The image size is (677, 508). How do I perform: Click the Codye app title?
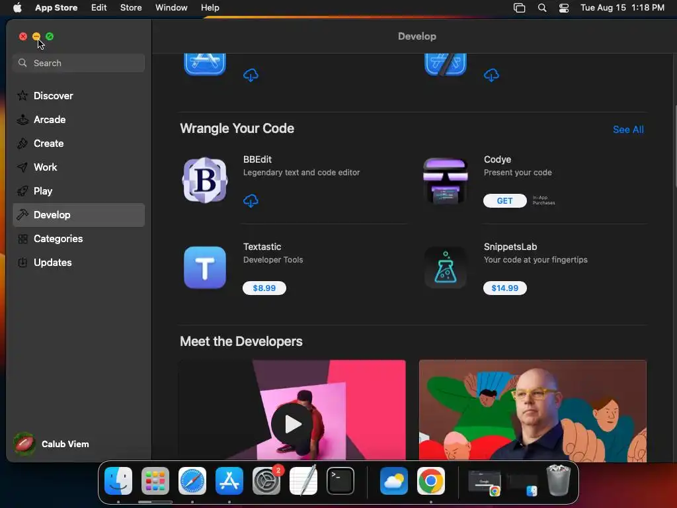[x=497, y=159]
